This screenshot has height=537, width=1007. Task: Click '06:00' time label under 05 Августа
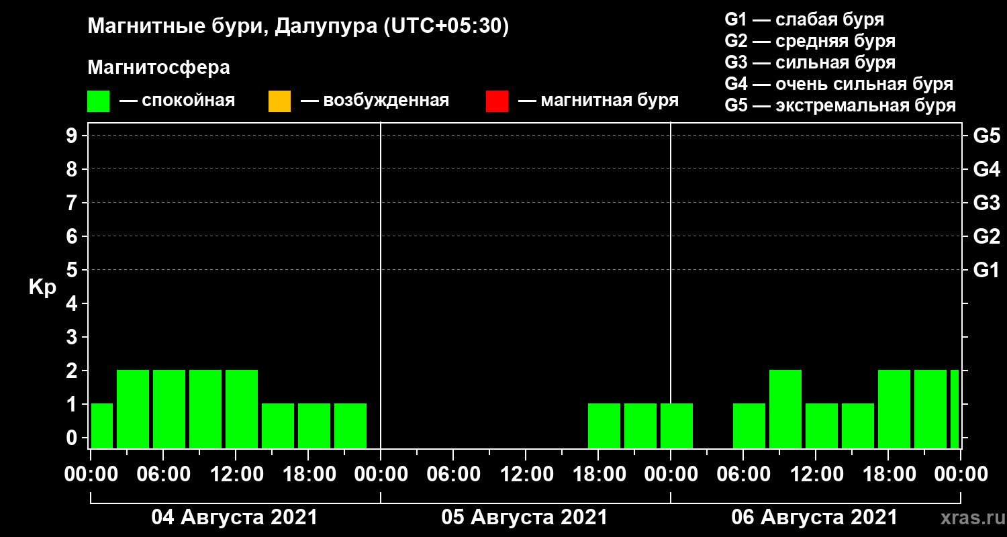pos(453,475)
